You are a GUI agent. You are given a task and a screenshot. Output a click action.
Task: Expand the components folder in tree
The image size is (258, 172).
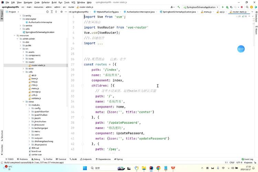23,55
